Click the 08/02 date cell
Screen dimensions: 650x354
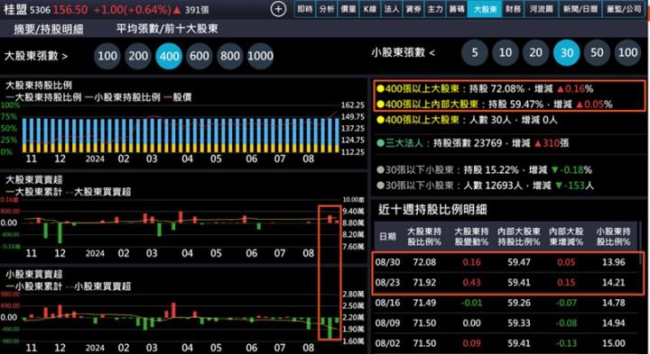(x=387, y=343)
